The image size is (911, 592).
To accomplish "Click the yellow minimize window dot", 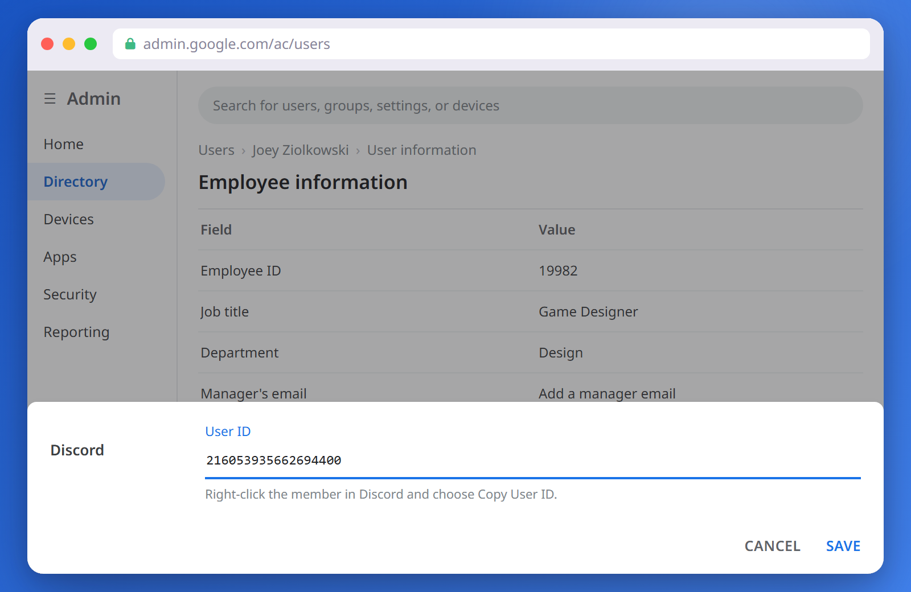I will coord(69,44).
